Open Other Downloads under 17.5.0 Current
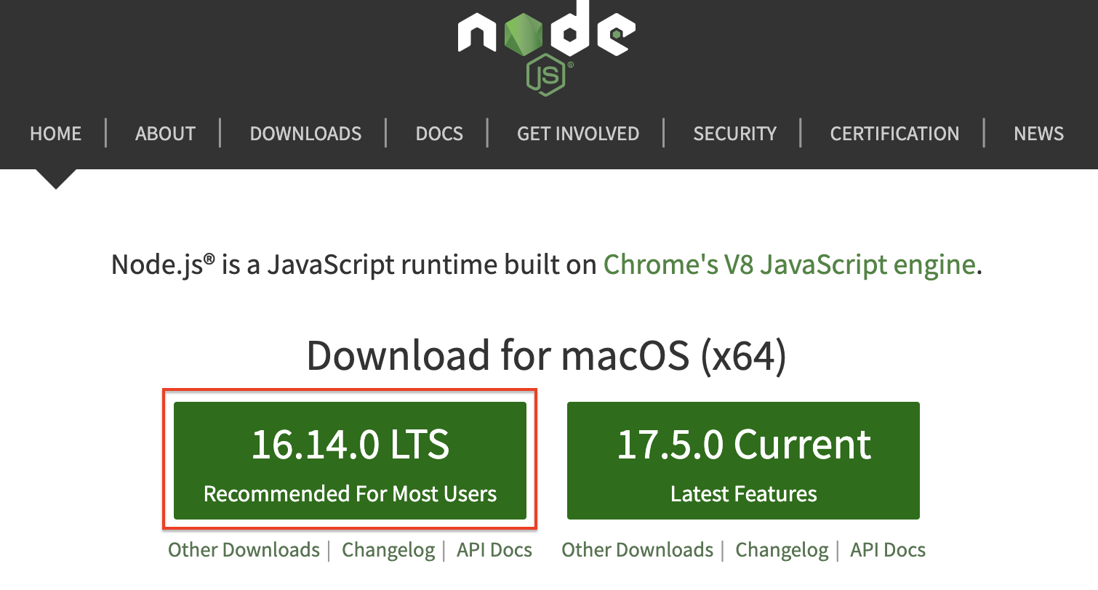1098x590 pixels. [x=637, y=550]
